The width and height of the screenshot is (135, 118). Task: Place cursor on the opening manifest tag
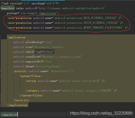point(8,8)
